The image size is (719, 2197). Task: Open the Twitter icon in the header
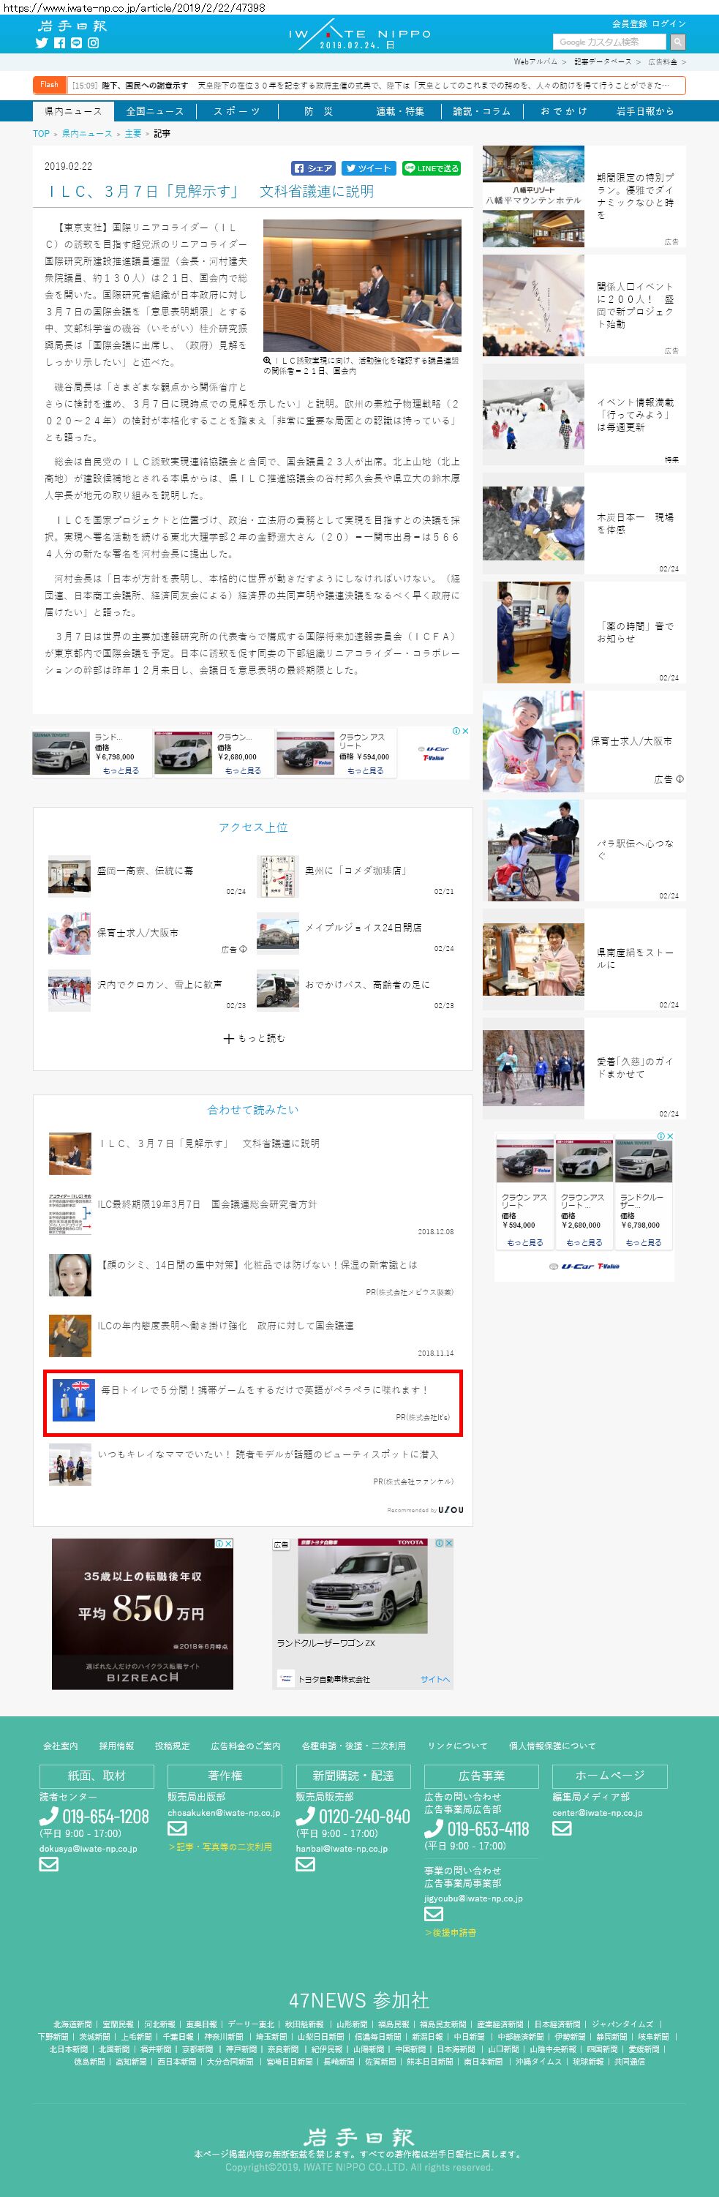coord(41,42)
